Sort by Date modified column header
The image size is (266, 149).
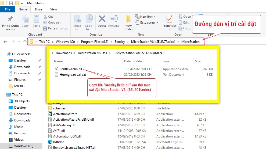[134, 61]
